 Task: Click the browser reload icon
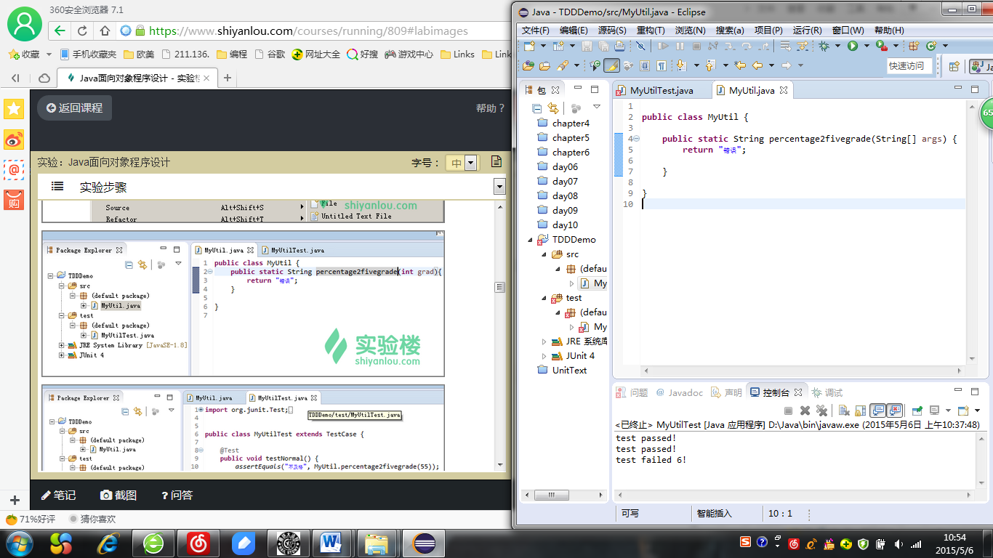(x=82, y=31)
